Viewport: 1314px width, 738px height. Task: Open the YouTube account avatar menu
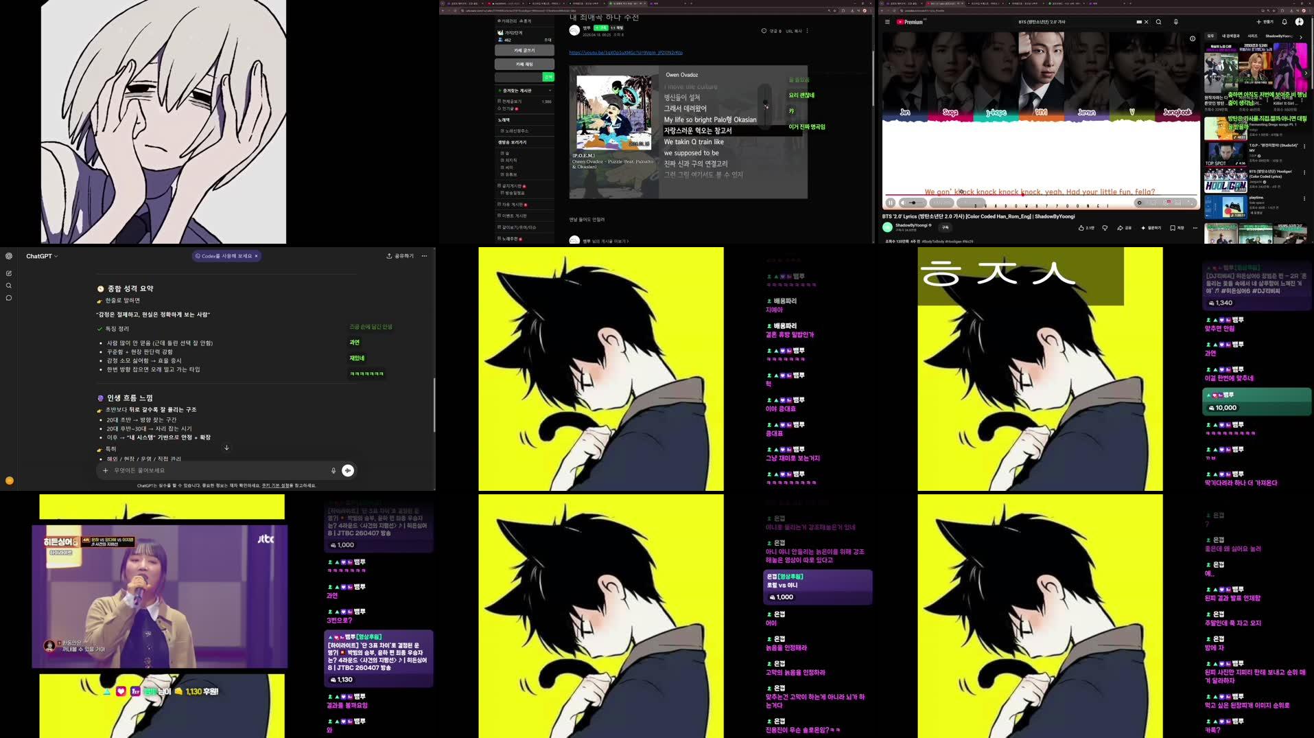click(x=1299, y=22)
